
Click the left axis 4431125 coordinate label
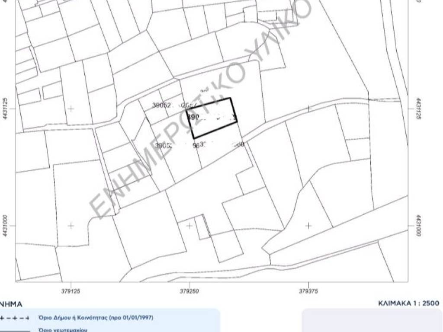6,109
